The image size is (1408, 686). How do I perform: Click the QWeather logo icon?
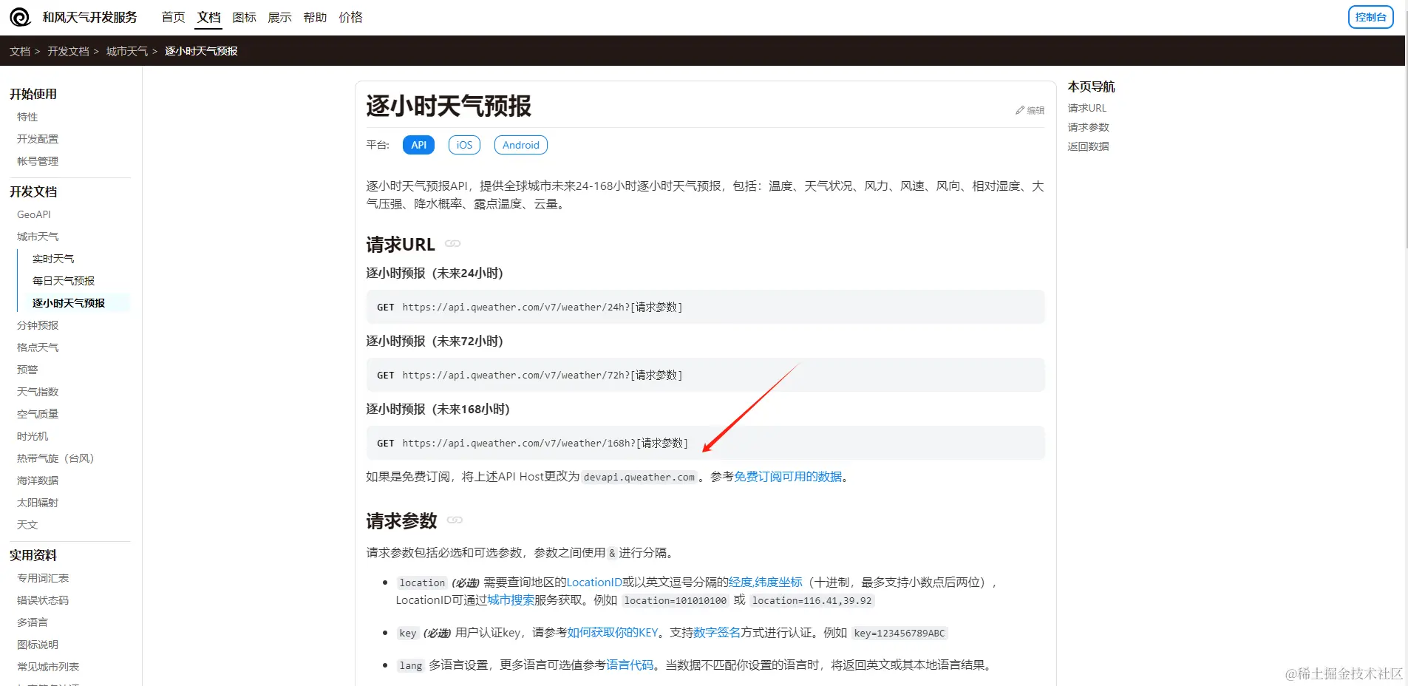click(20, 17)
